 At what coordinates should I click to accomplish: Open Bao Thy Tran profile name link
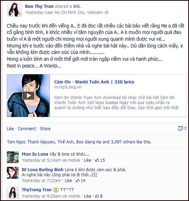tap(39, 6)
